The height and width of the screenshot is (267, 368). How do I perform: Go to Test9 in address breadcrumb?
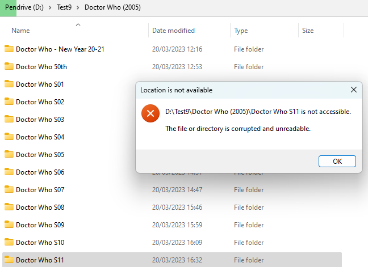pyautogui.click(x=64, y=7)
